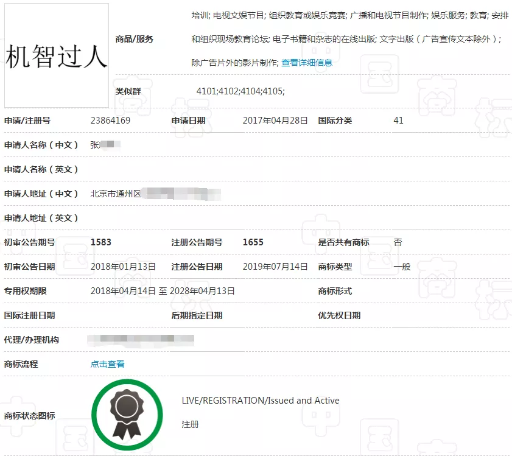Click the green registration status badge icon

pos(127,413)
